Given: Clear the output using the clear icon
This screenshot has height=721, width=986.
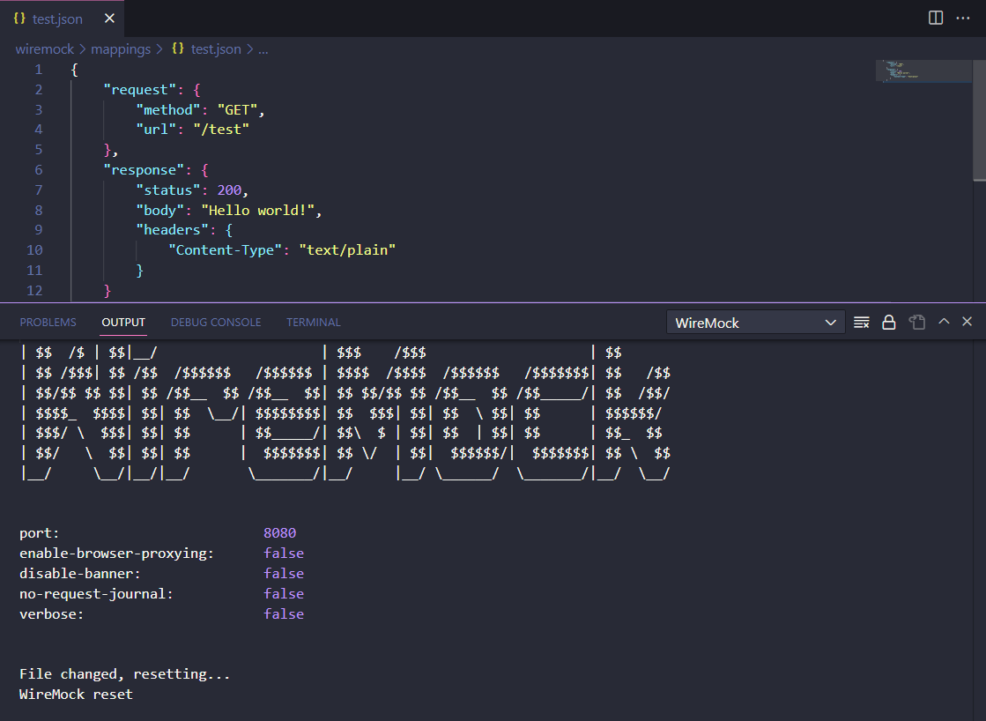Looking at the screenshot, I should (862, 322).
